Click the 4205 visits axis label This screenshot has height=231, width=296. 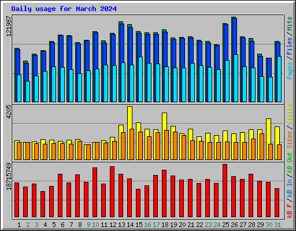[9, 112]
